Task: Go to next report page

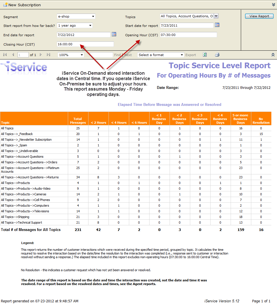Action: tap(40, 55)
